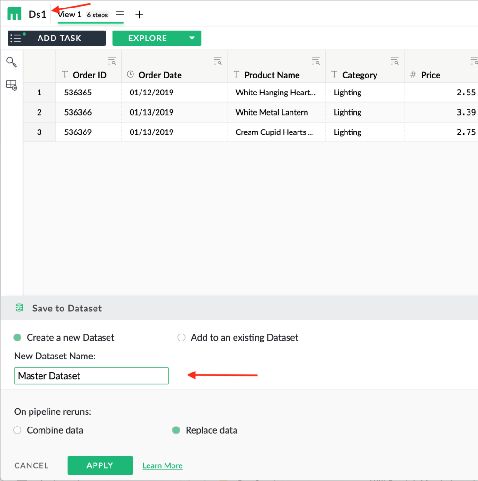Screen dimensions: 478x481
Task: Click the Add Task button
Action: pos(57,38)
